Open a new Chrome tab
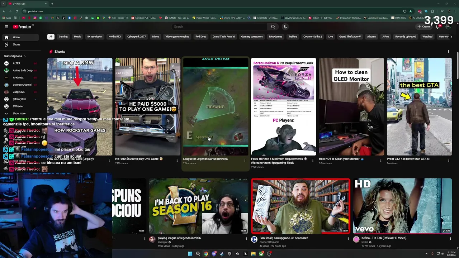The width and height of the screenshot is (459, 258). pos(52,4)
